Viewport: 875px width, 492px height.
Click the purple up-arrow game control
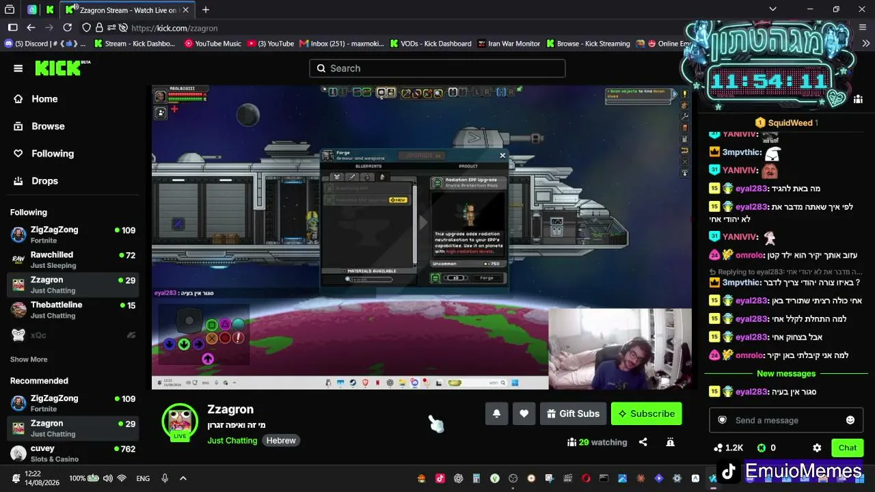[x=208, y=359]
